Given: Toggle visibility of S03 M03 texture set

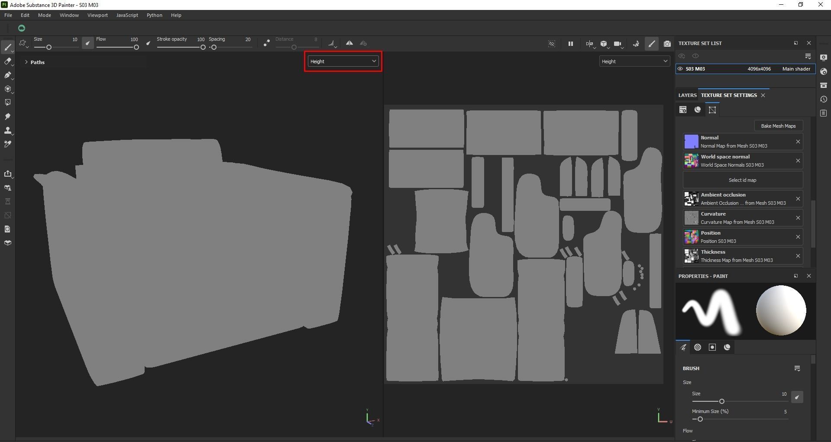Looking at the screenshot, I should pos(680,69).
